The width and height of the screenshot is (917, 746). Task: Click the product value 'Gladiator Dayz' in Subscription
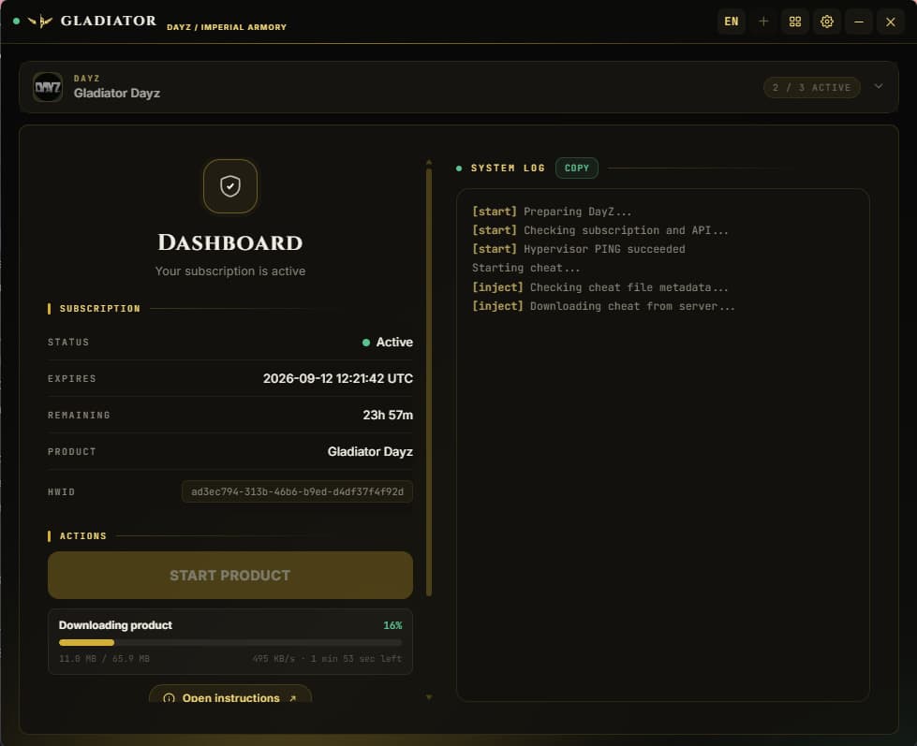tap(370, 451)
